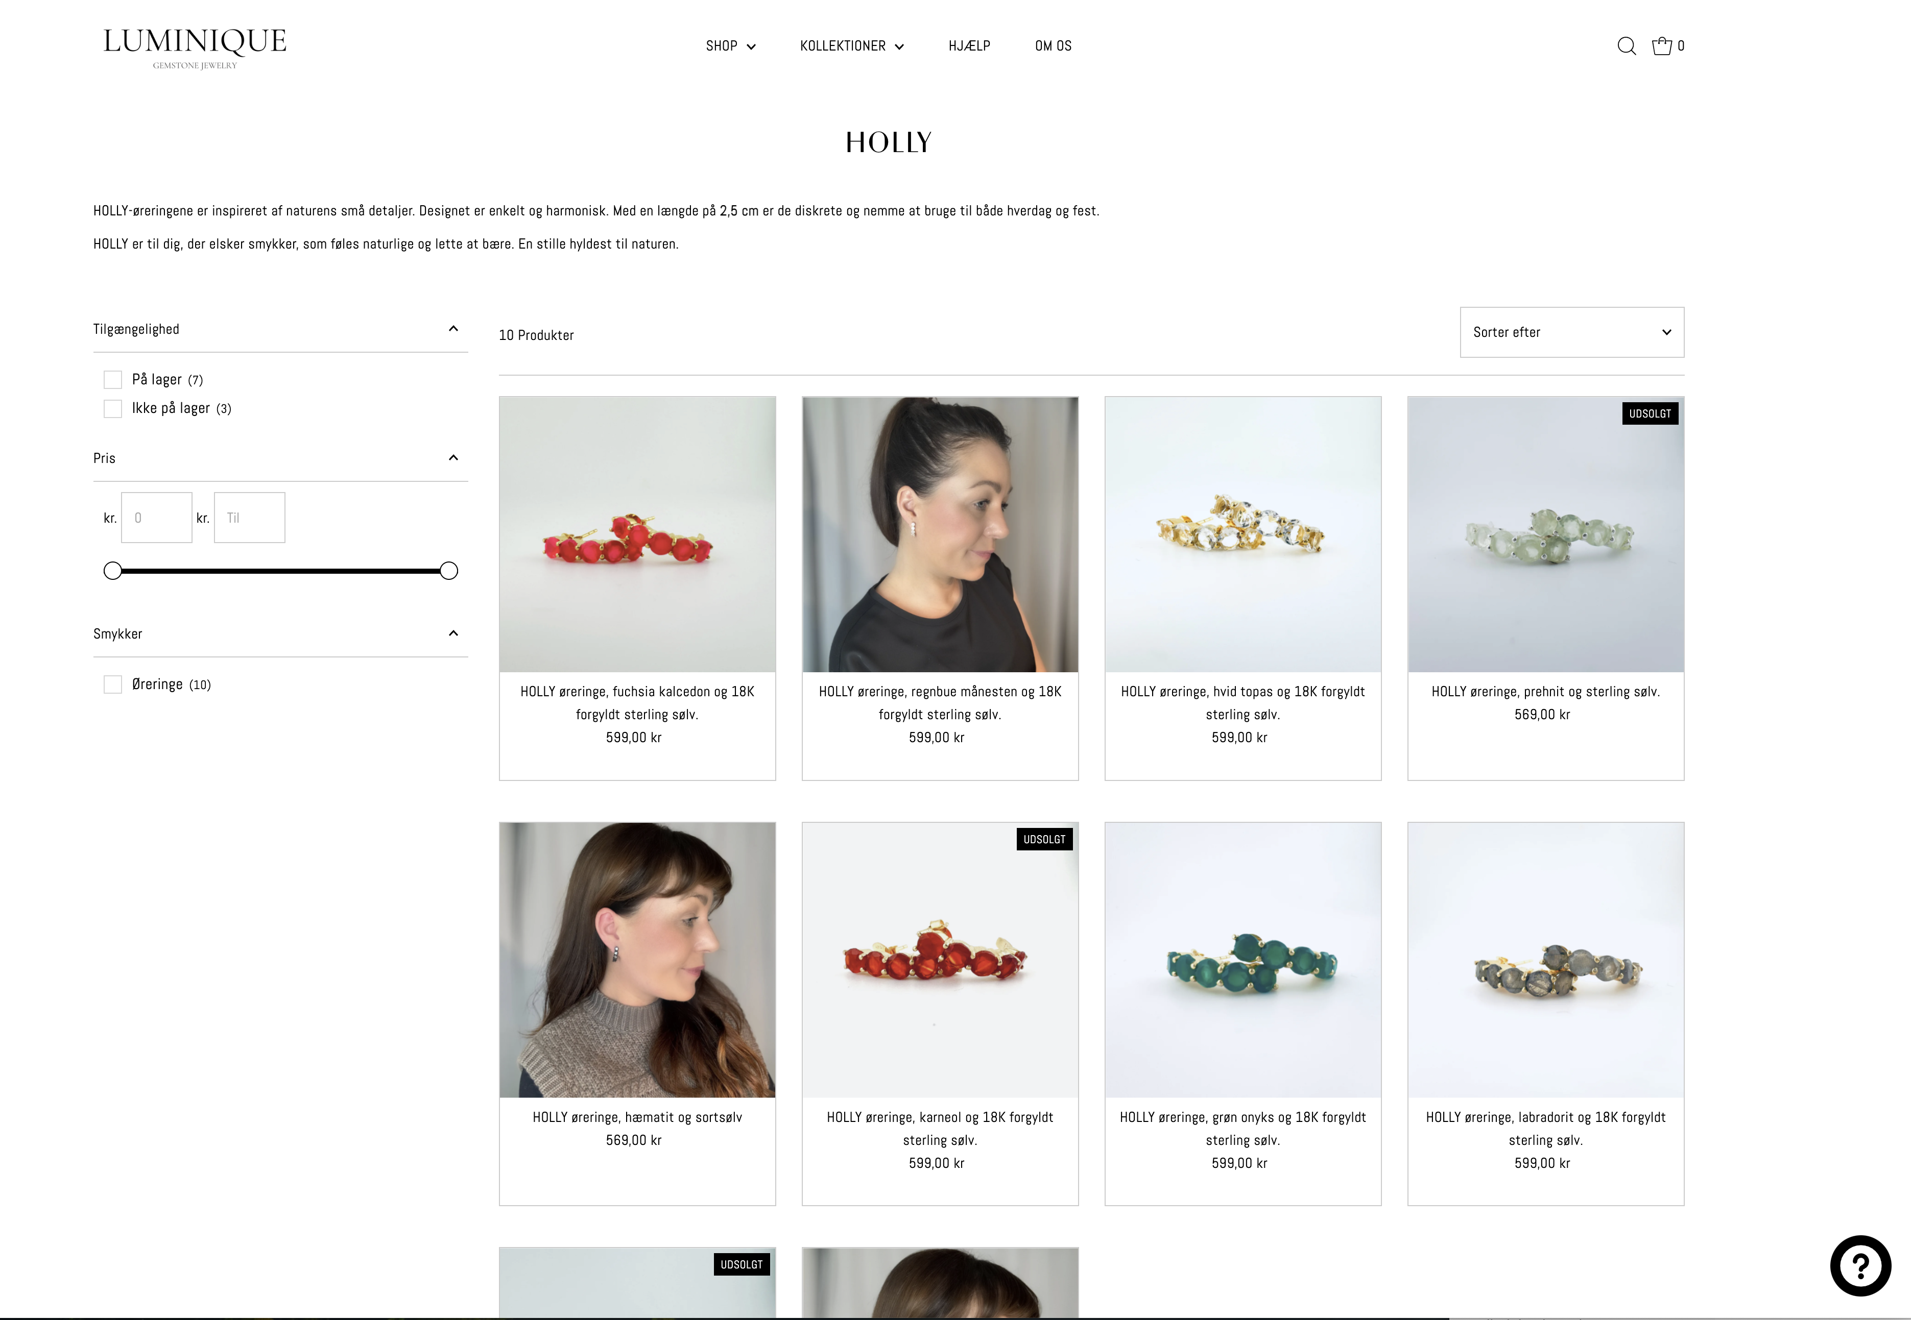Go to the HJÆLP page
The image size is (1911, 1320).
(x=969, y=46)
